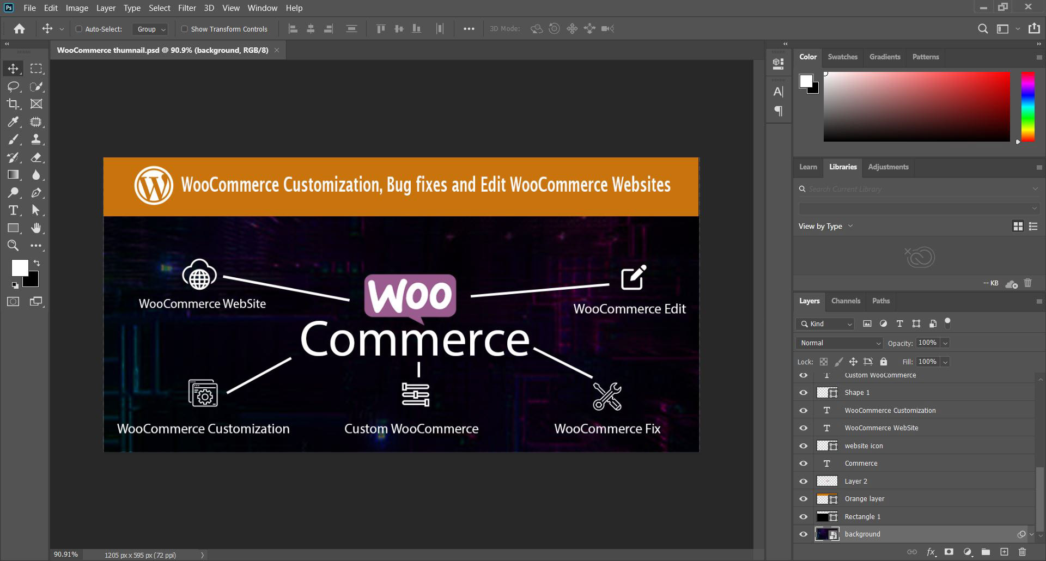Enable the Auto-Select checkbox

point(78,29)
